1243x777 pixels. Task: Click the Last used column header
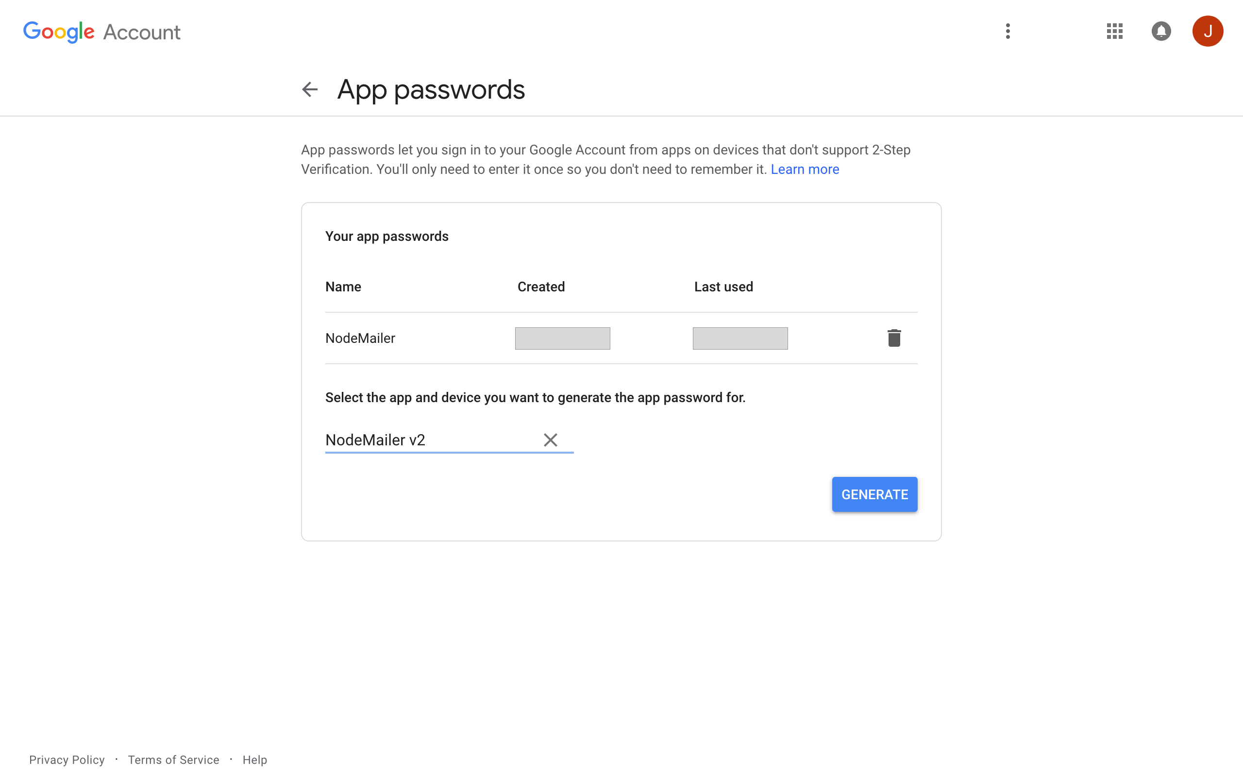(723, 287)
